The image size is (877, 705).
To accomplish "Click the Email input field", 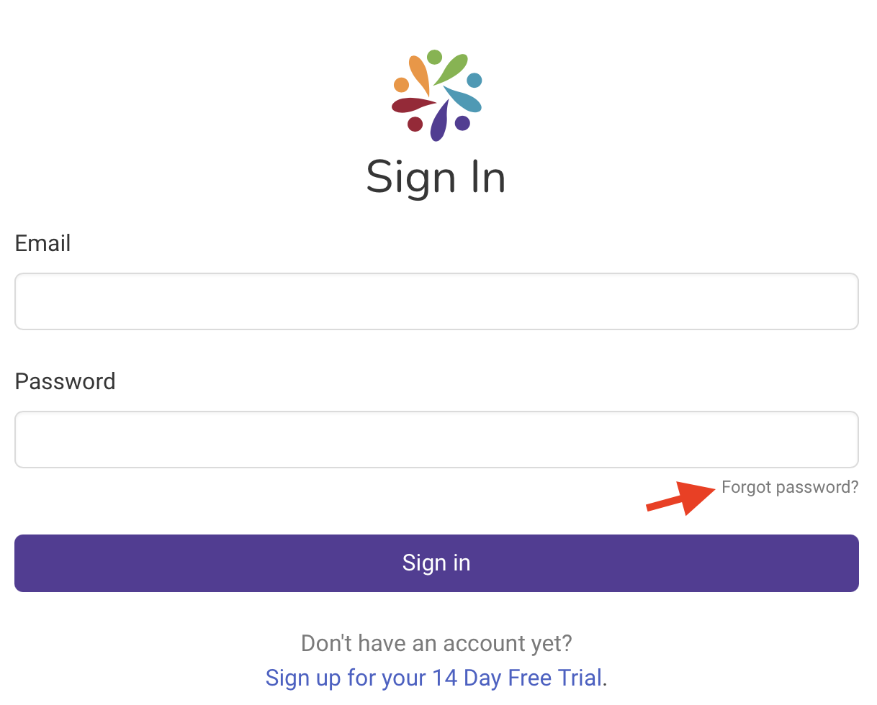I will tap(436, 301).
